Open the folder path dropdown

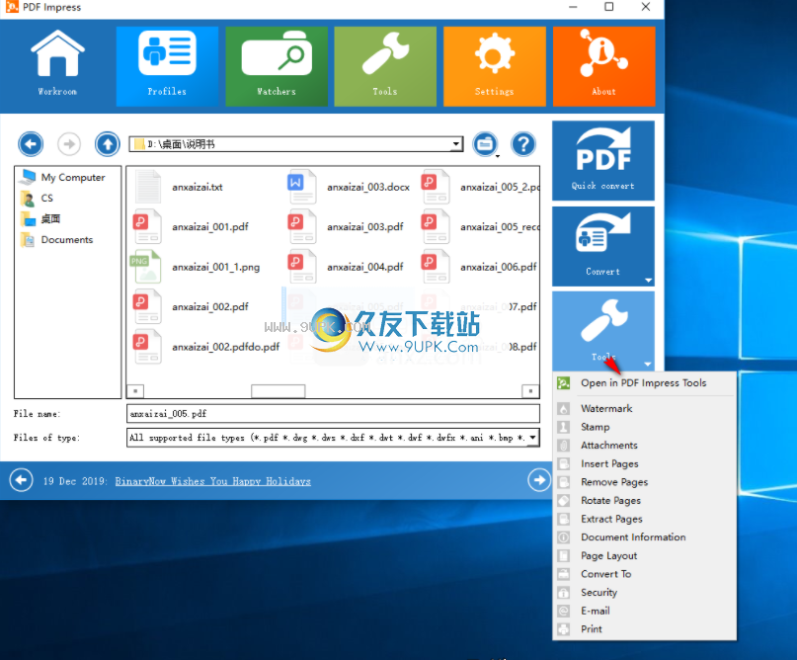tap(456, 144)
